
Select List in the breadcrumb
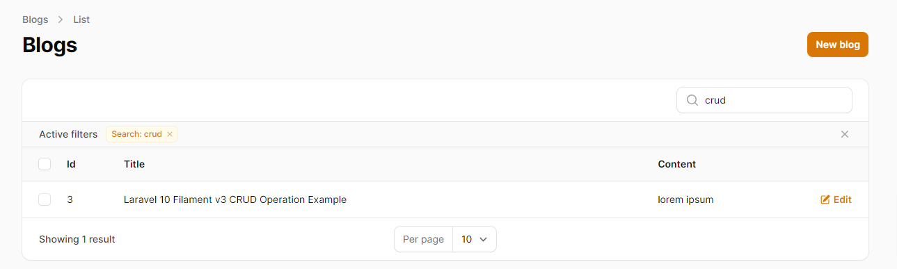click(81, 19)
